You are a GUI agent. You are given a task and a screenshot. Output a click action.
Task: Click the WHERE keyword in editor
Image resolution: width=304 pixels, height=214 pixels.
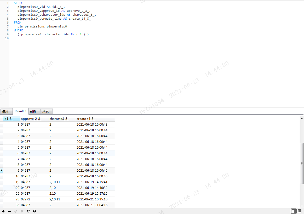coord(18,30)
